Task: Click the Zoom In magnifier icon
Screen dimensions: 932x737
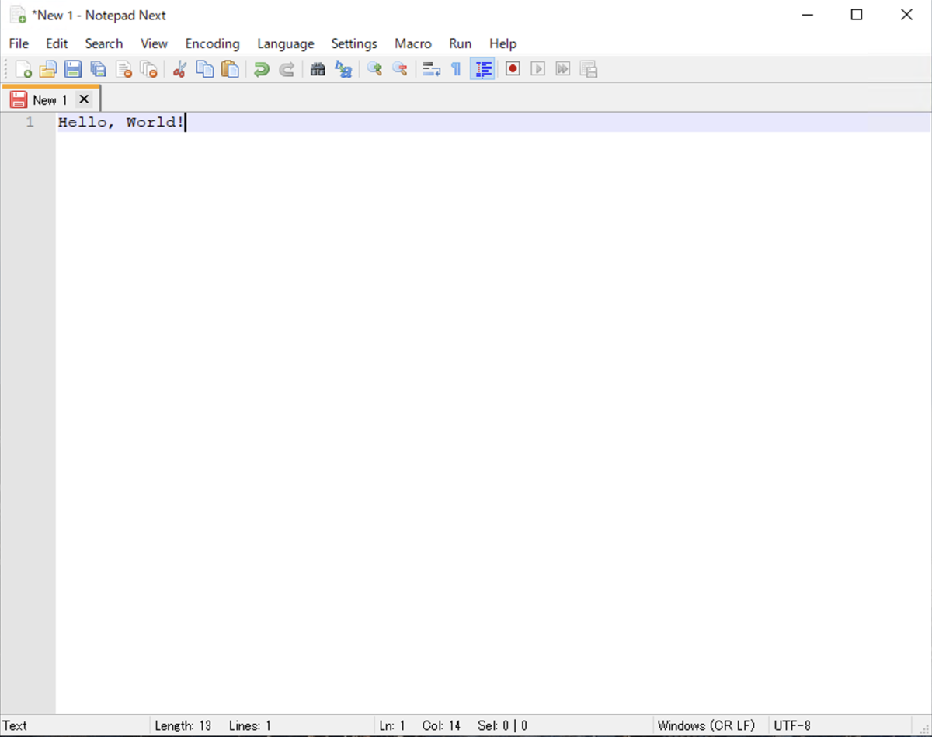Action: click(x=374, y=68)
